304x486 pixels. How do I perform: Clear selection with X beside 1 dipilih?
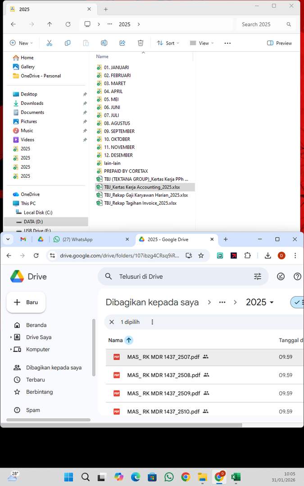point(112,322)
